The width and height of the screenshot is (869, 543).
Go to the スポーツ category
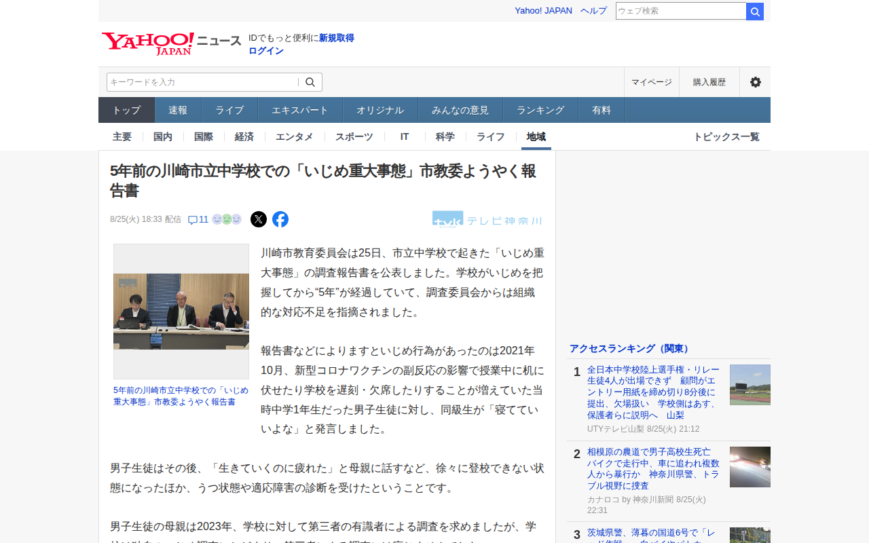(x=354, y=136)
